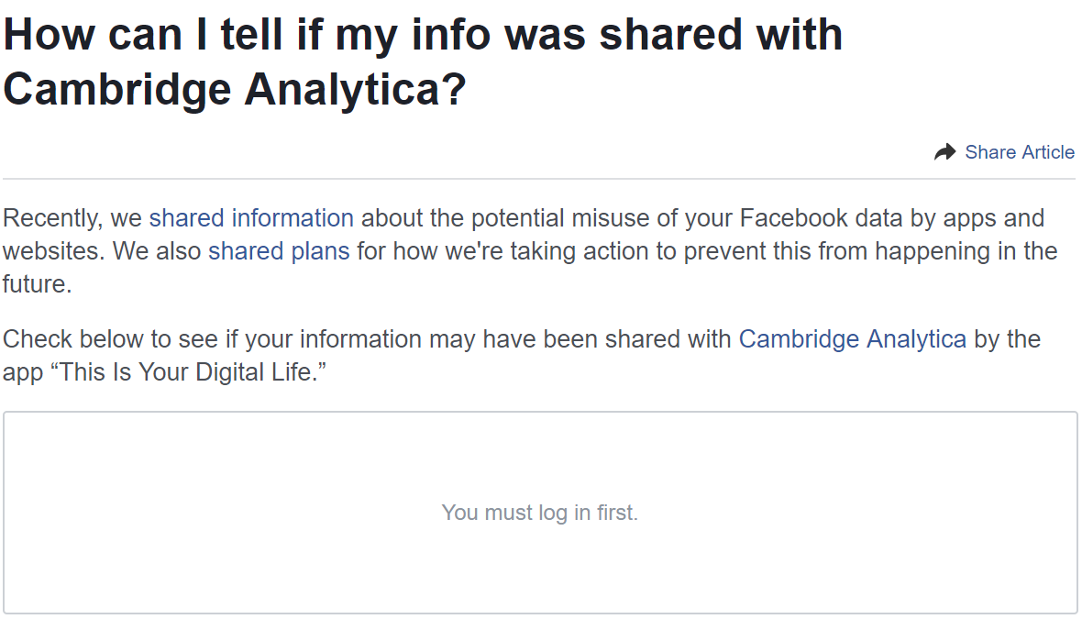Click the 'Check below to see' sentence start
Image resolution: width=1082 pixels, height=619 pixels.
(110, 339)
